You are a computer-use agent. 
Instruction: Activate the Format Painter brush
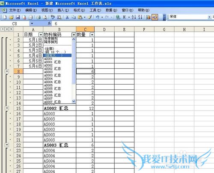point(89,17)
